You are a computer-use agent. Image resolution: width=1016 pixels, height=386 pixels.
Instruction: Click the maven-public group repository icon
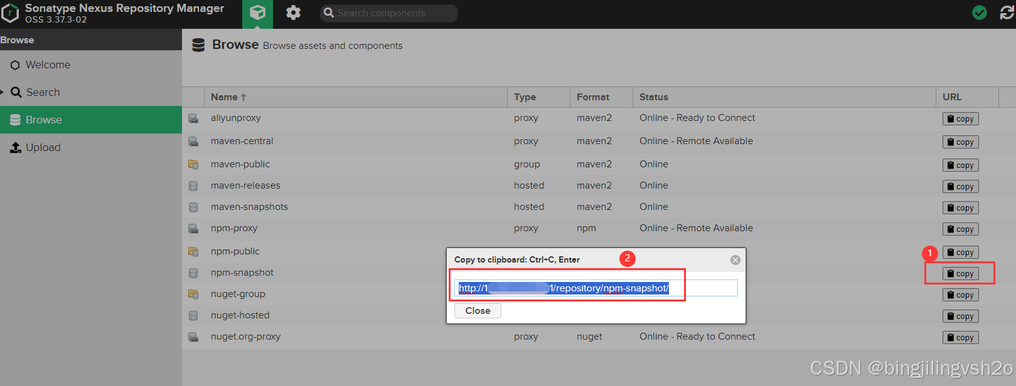193,165
